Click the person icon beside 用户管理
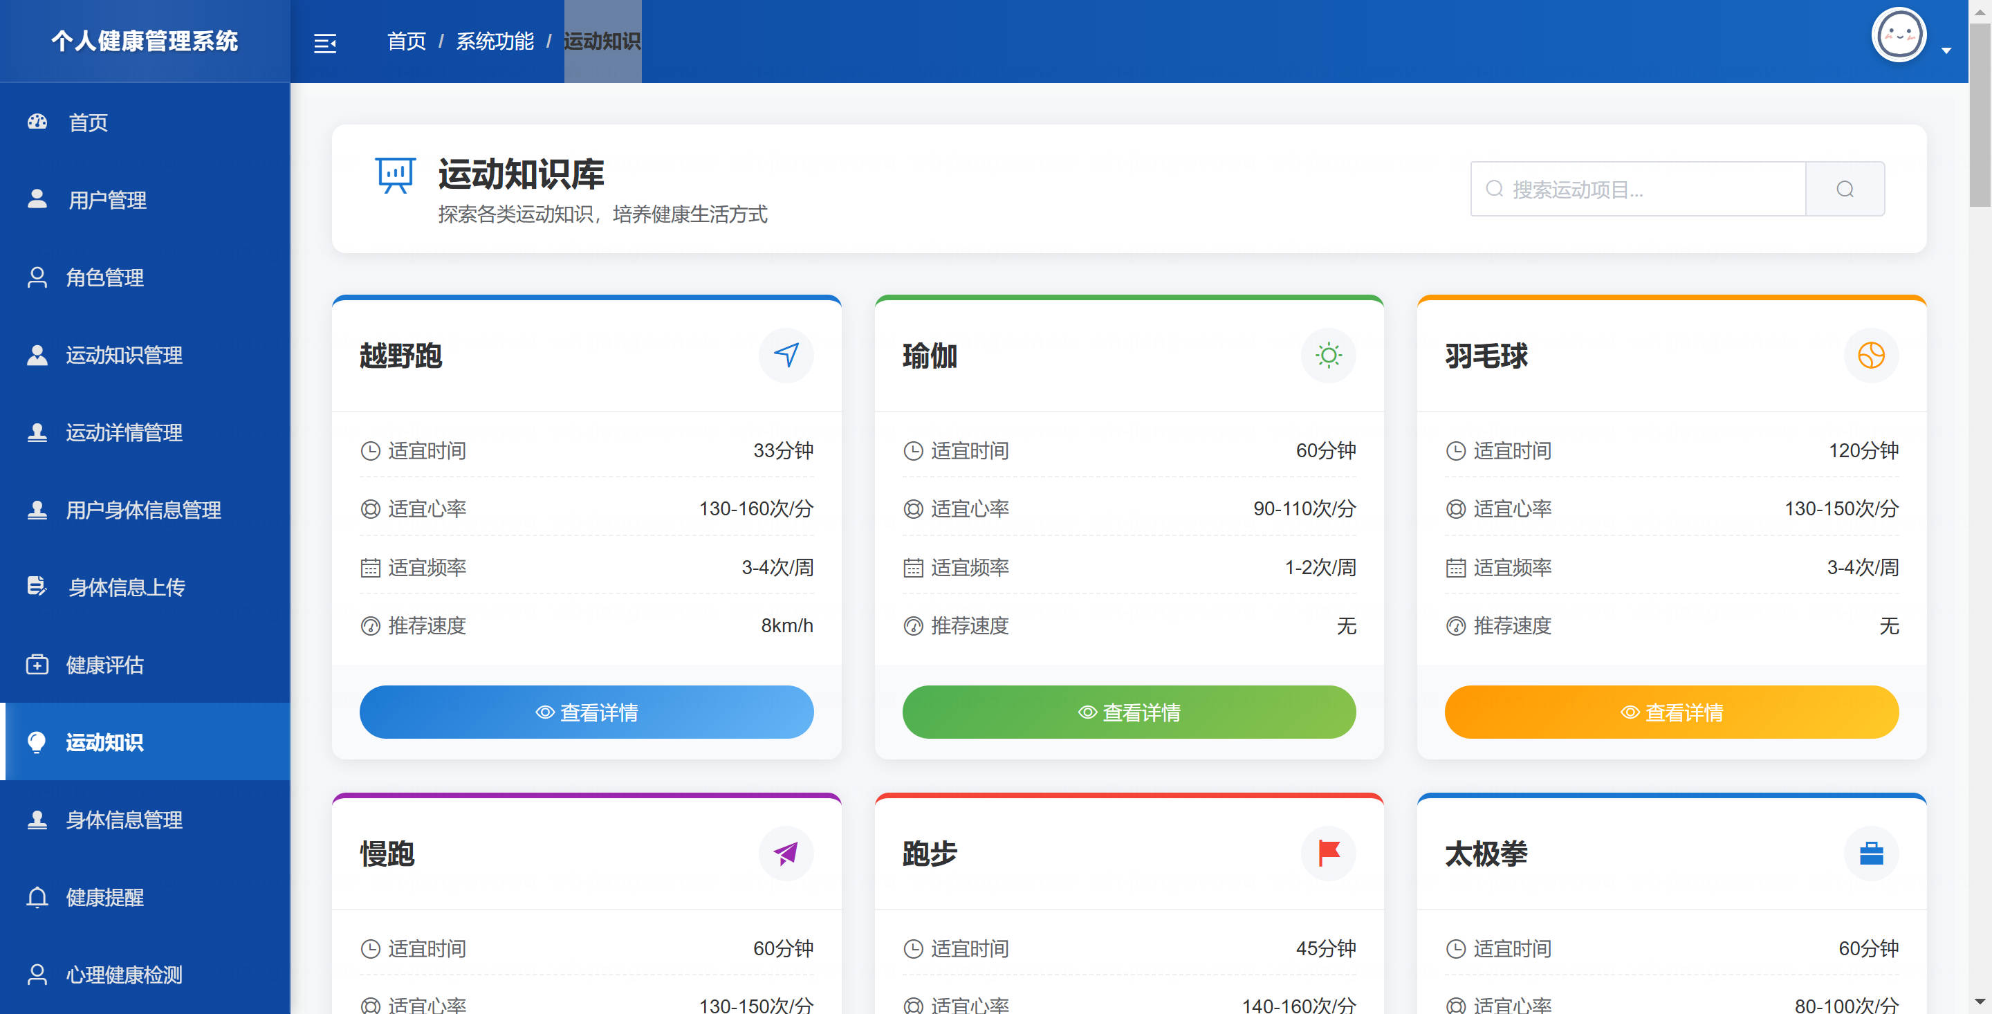This screenshot has height=1014, width=1992. (x=37, y=199)
